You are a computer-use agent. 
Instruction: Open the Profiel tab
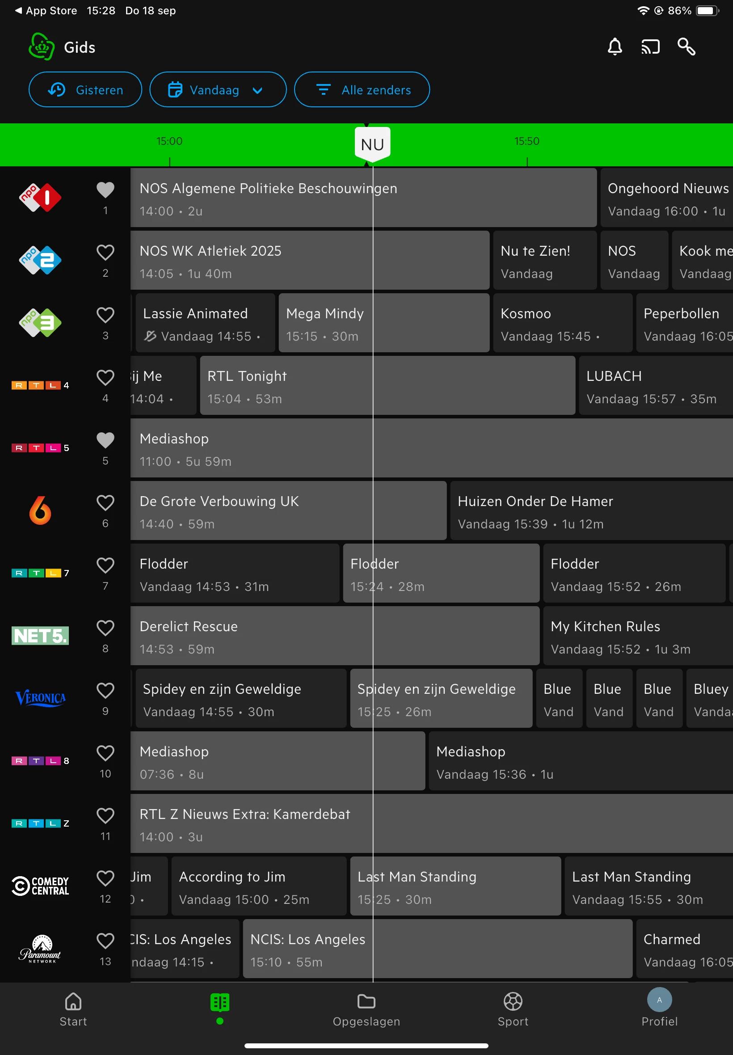[659, 1008]
